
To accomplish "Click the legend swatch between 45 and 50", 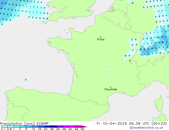I will click(78, 127).
